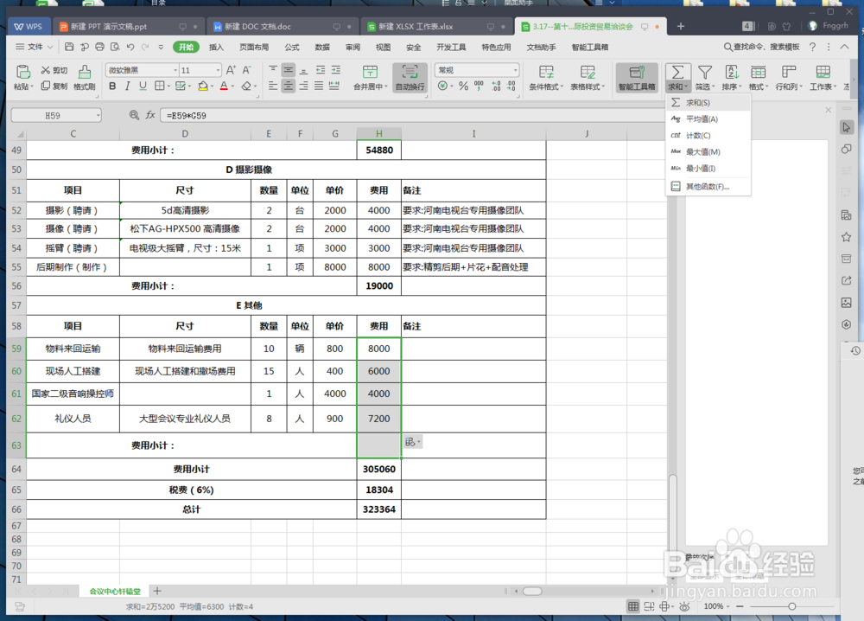Open paste options dropdown beside H63
This screenshot has width=864, height=621.
pyautogui.click(x=413, y=442)
